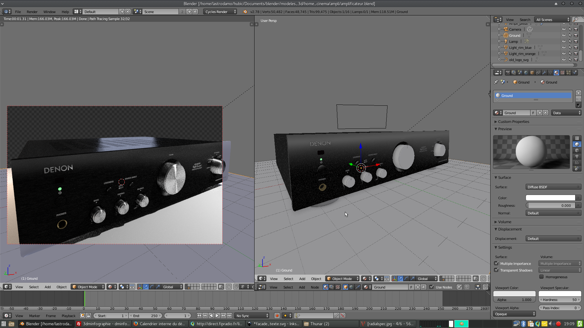Open the Help menu

coord(65,12)
